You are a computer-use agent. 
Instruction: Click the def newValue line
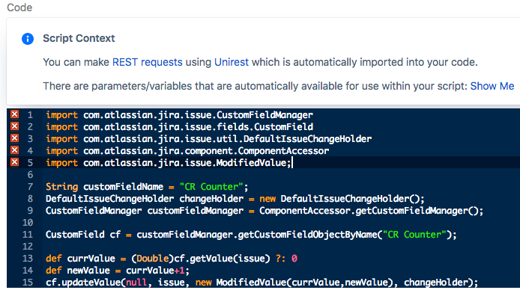pos(118,270)
